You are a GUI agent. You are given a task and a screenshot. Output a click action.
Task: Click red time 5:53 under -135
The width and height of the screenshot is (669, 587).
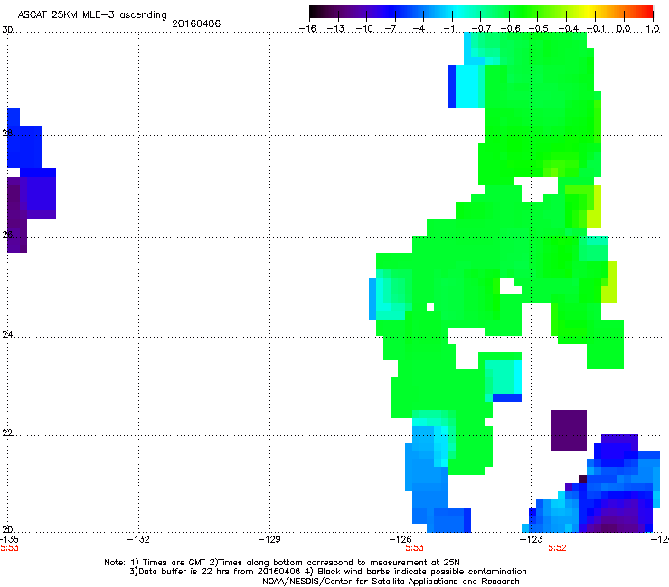click(9, 548)
